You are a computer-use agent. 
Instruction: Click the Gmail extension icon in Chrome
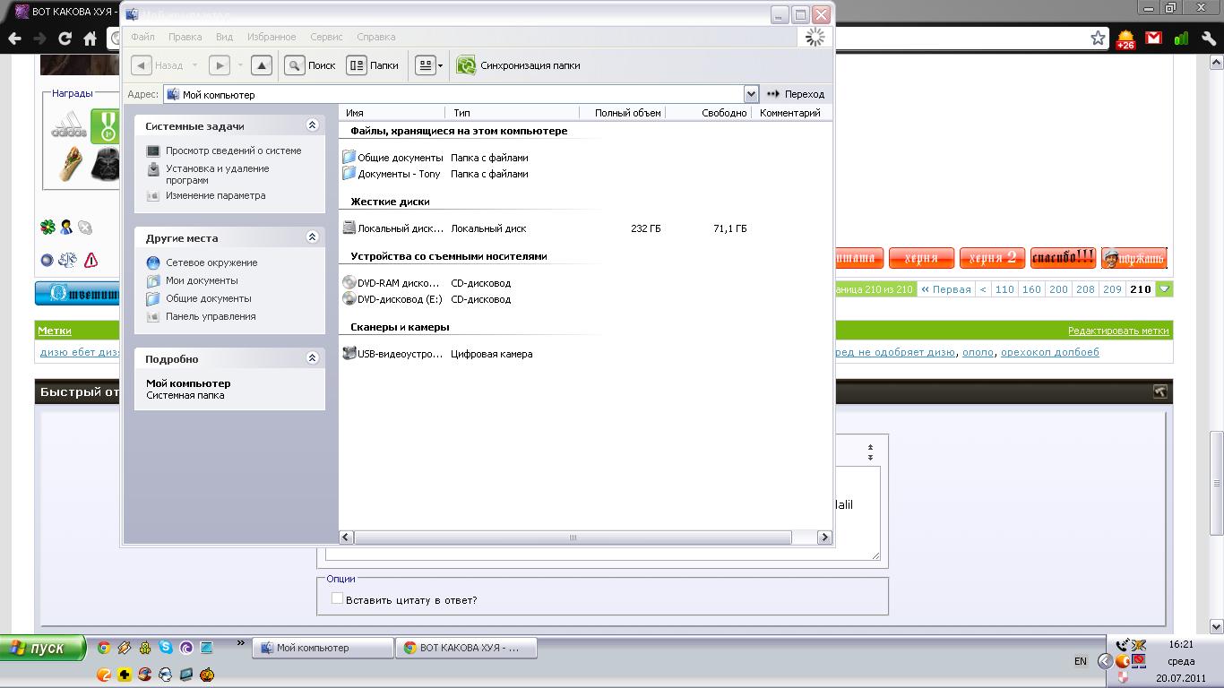pyautogui.click(x=1153, y=39)
